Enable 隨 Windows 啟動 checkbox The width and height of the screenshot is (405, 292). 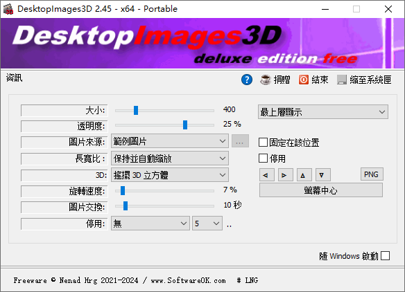[x=385, y=256]
